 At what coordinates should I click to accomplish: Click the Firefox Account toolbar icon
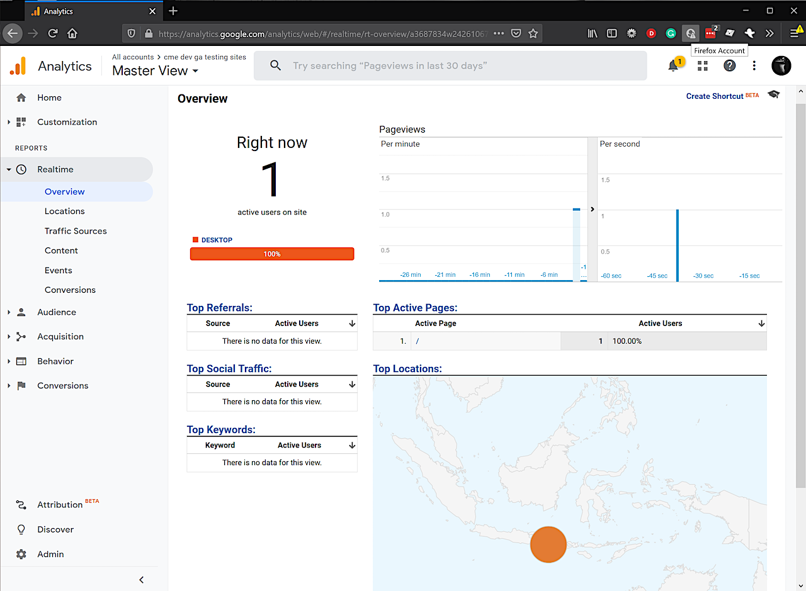point(691,33)
